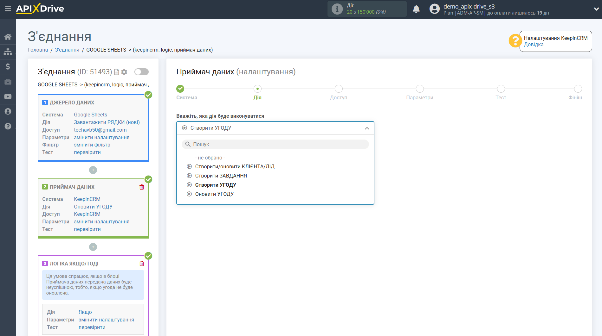Click the yellow help question icon

[x=515, y=41]
